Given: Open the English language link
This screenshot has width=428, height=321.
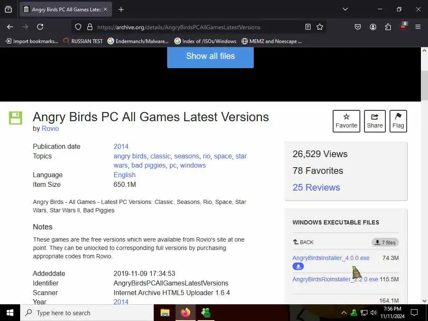Looking at the screenshot, I should [125, 175].
